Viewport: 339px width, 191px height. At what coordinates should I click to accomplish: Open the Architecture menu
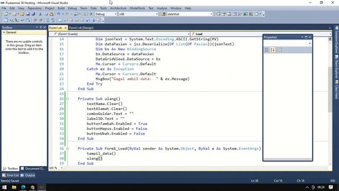click(x=118, y=8)
